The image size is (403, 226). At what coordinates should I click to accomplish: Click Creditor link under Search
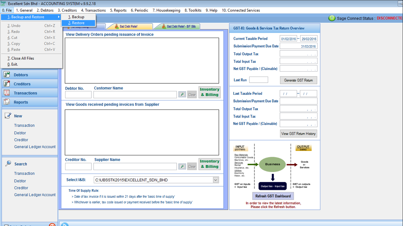(x=21, y=188)
